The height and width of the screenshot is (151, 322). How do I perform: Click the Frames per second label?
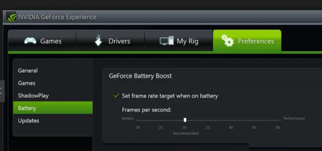[147, 110]
